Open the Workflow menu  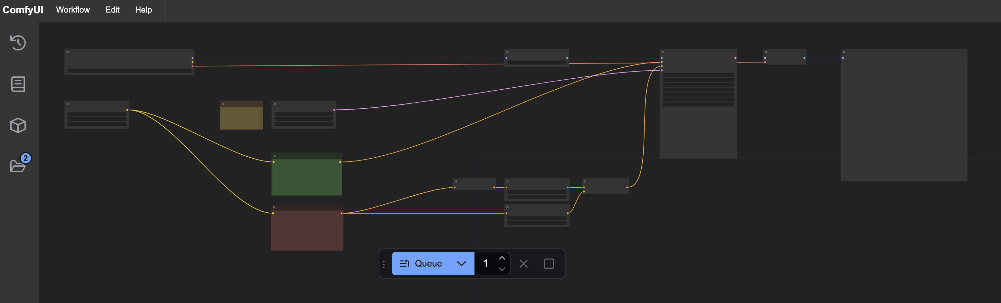point(73,10)
